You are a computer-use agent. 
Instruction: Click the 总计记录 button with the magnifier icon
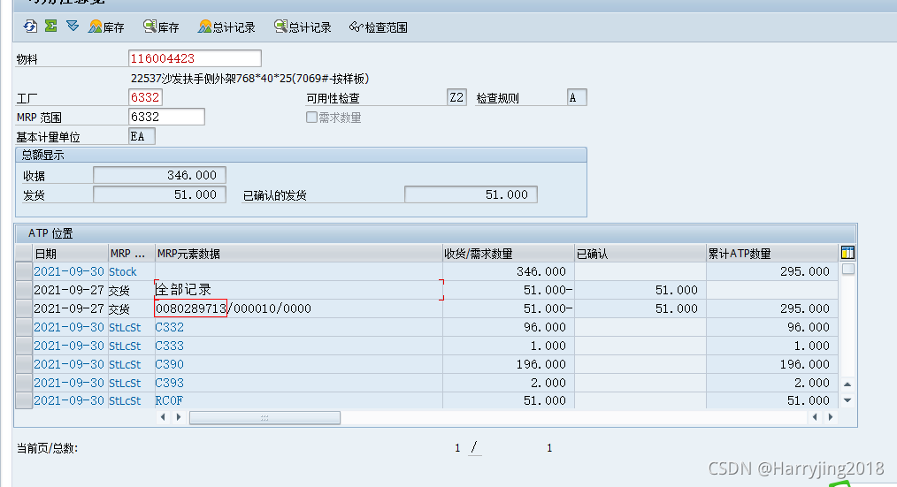click(x=303, y=27)
